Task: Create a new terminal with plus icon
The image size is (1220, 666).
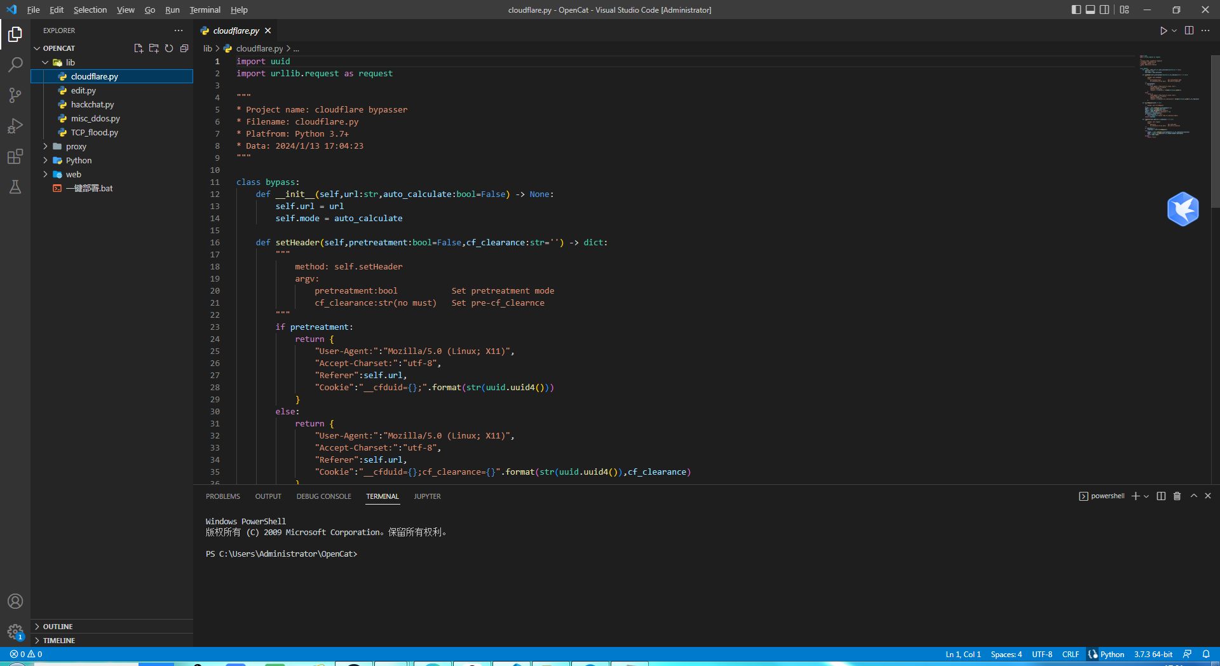Action: pyautogui.click(x=1135, y=496)
